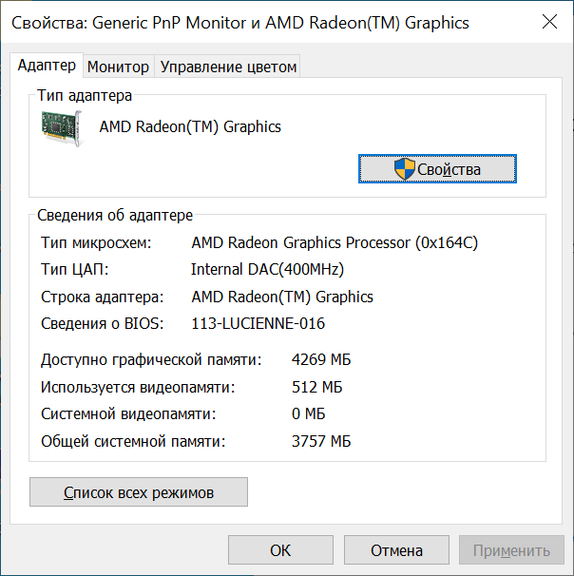Switch to the Монитор tab
The image size is (574, 576).
click(x=118, y=67)
